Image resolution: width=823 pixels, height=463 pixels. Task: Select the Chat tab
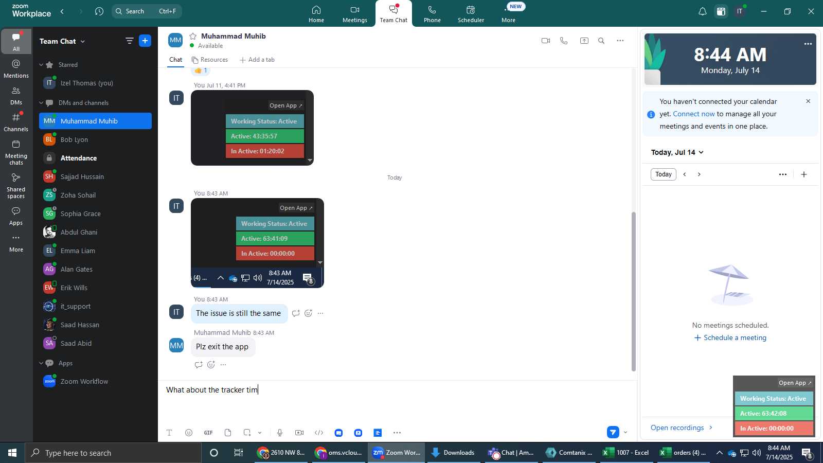point(176,60)
